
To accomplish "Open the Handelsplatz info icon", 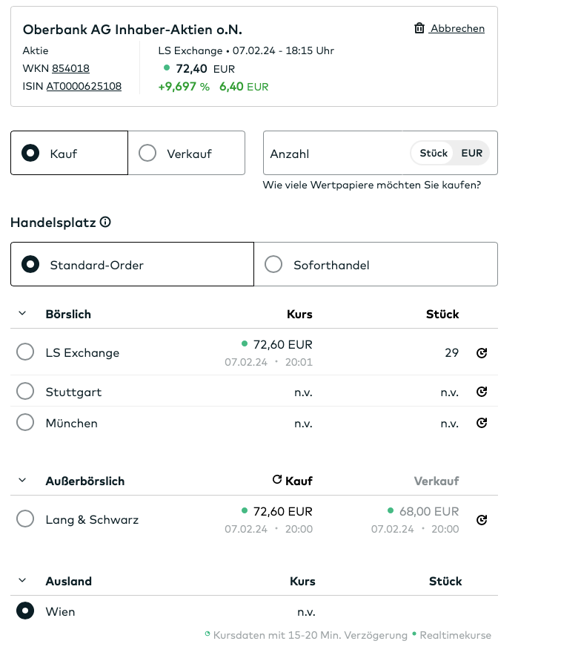I will click(x=105, y=222).
